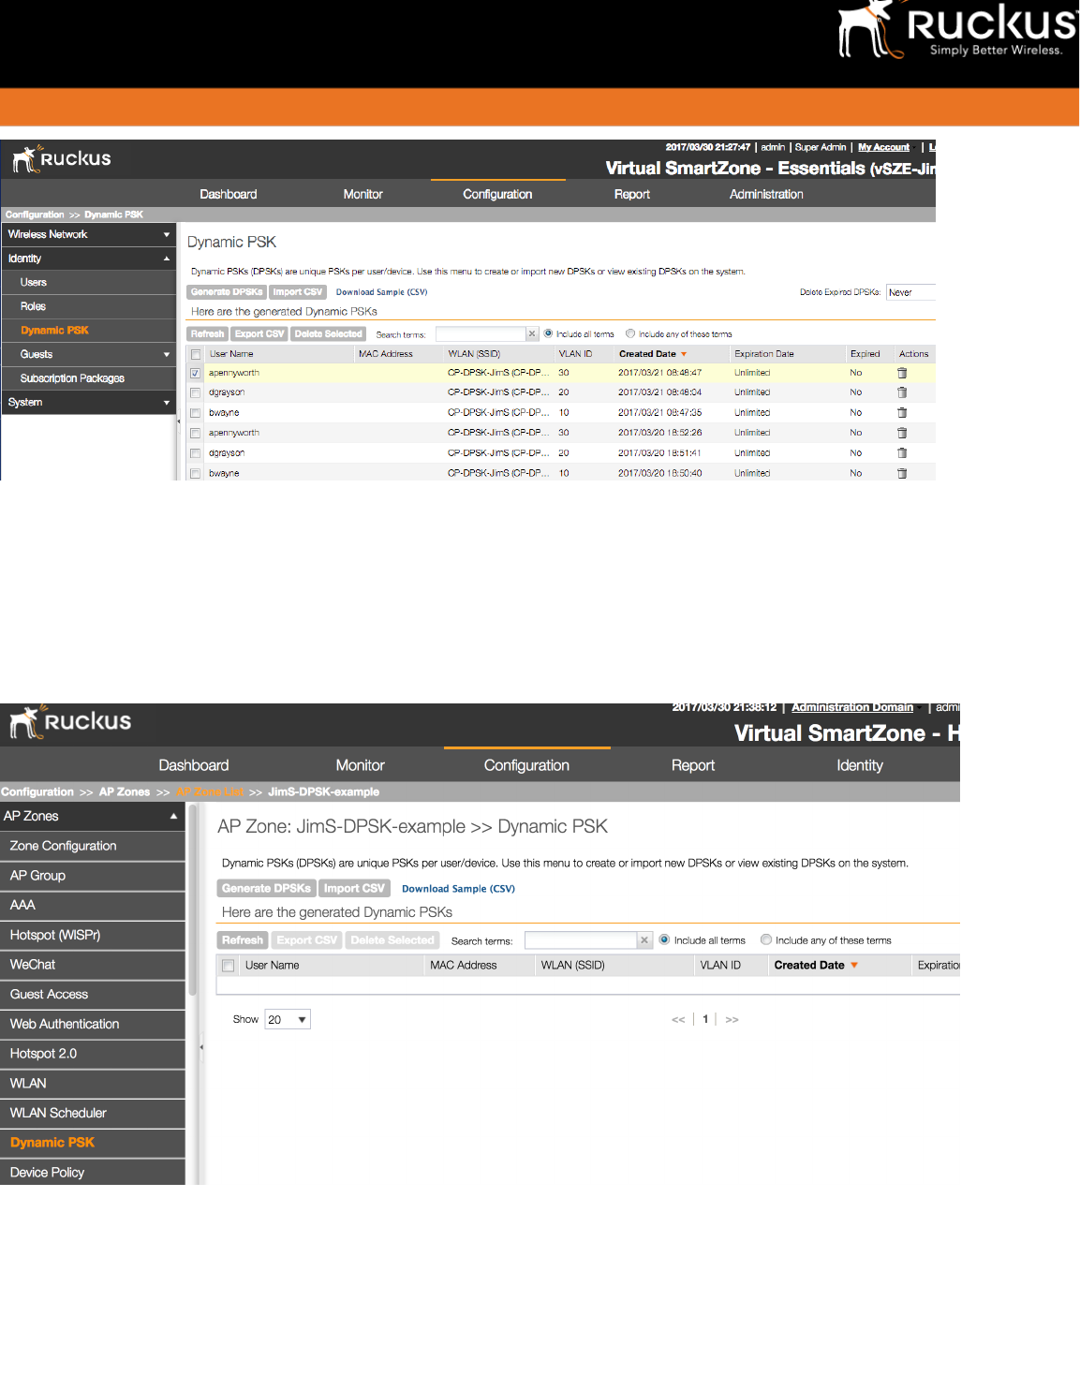Click the Ruckus logo in lower screenshot header
Viewport: 1080px width, 1375px height.
70,722
